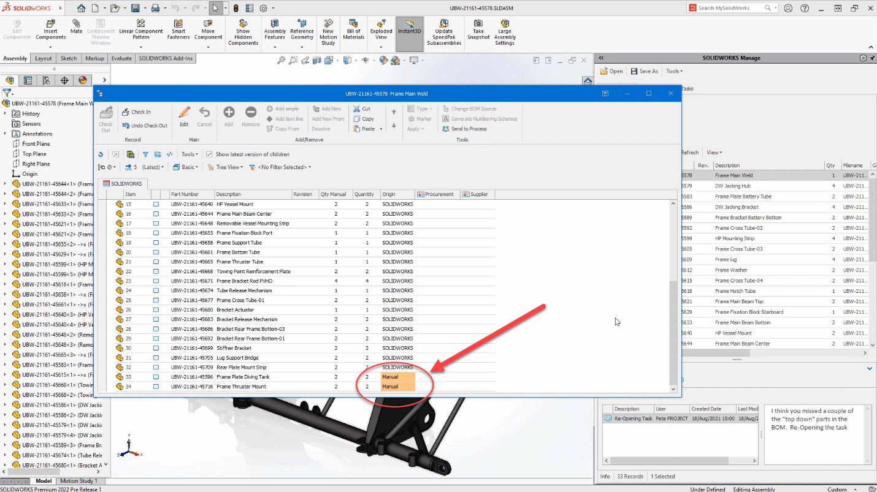
Task: Toggle checkbox for item 30 Stiffner Bracket
Action: 156,348
